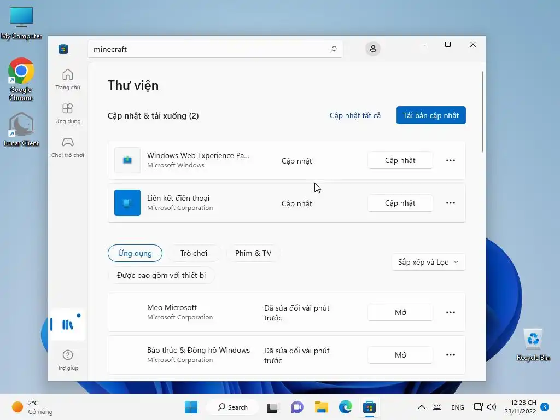Open network status tray icon
560x420 pixels.
coord(478,407)
